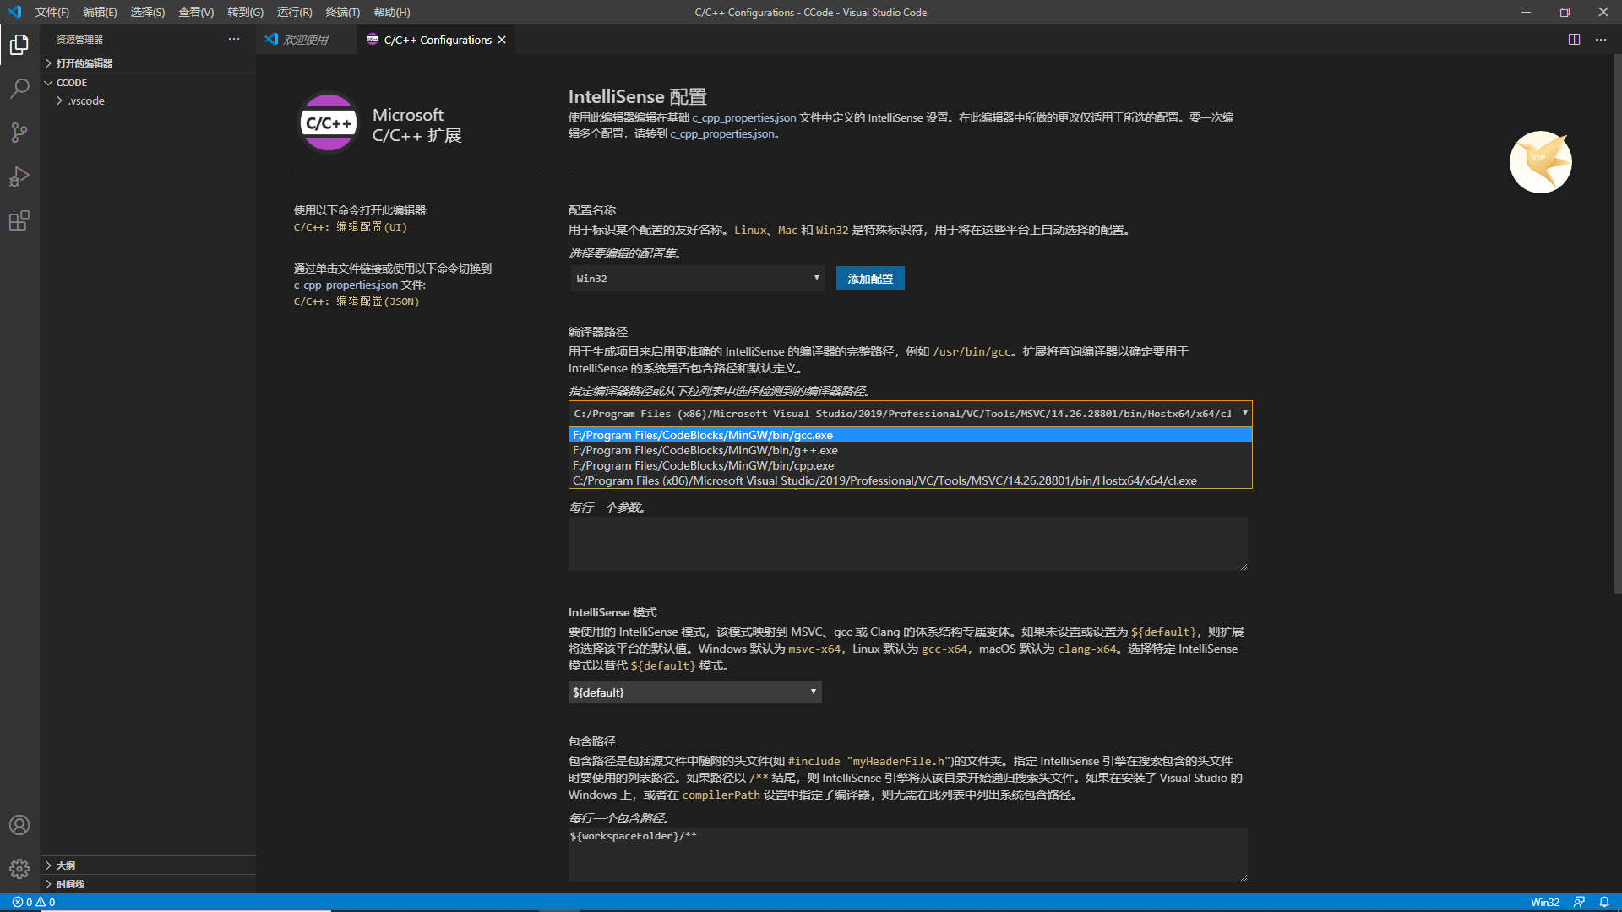
Task: Click the 资源管理器 panel title
Action: tap(79, 40)
